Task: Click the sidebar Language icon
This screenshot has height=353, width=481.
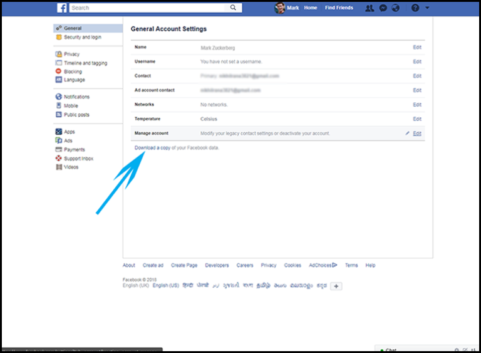Action: click(59, 80)
